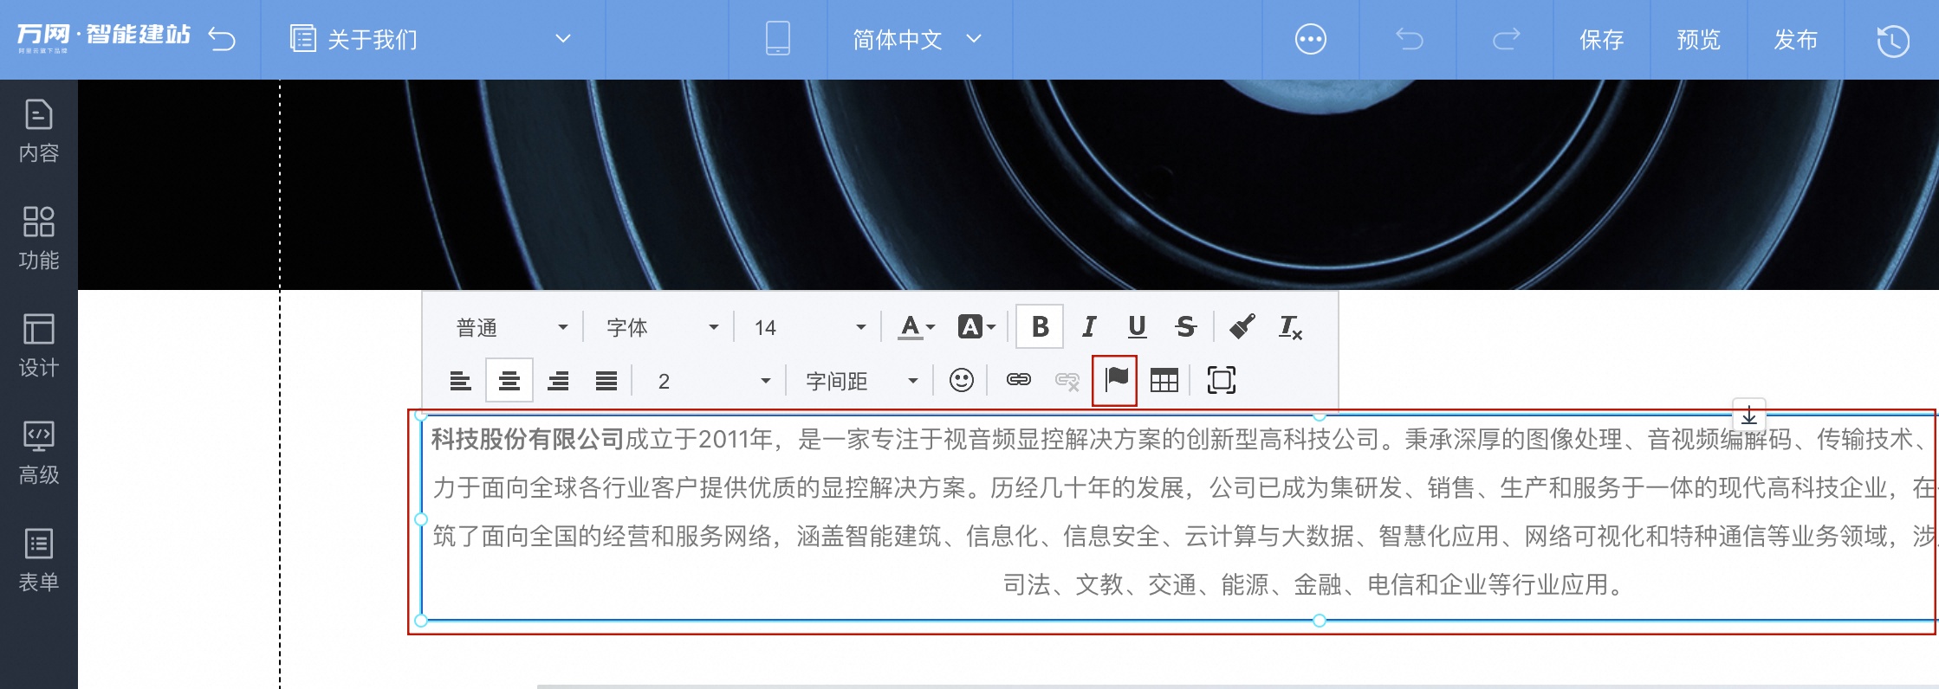
Task: Align text to the left
Action: click(x=460, y=381)
